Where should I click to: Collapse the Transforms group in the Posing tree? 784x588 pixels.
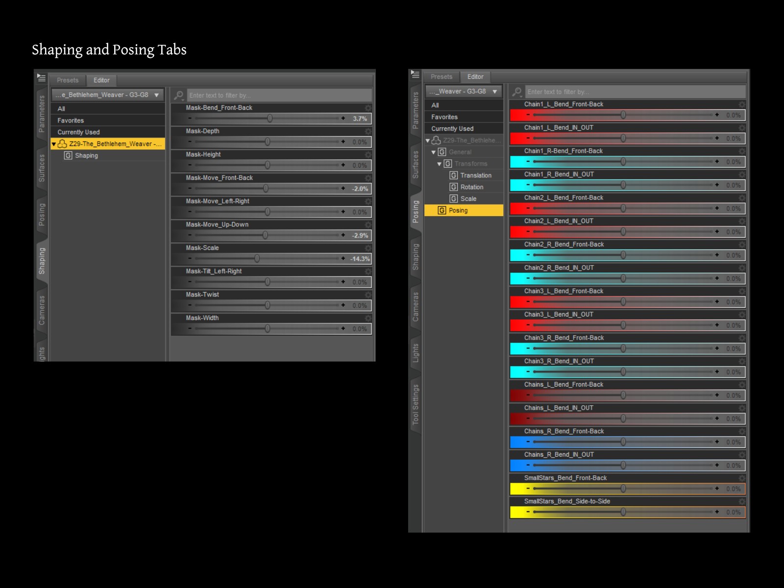[x=439, y=164]
